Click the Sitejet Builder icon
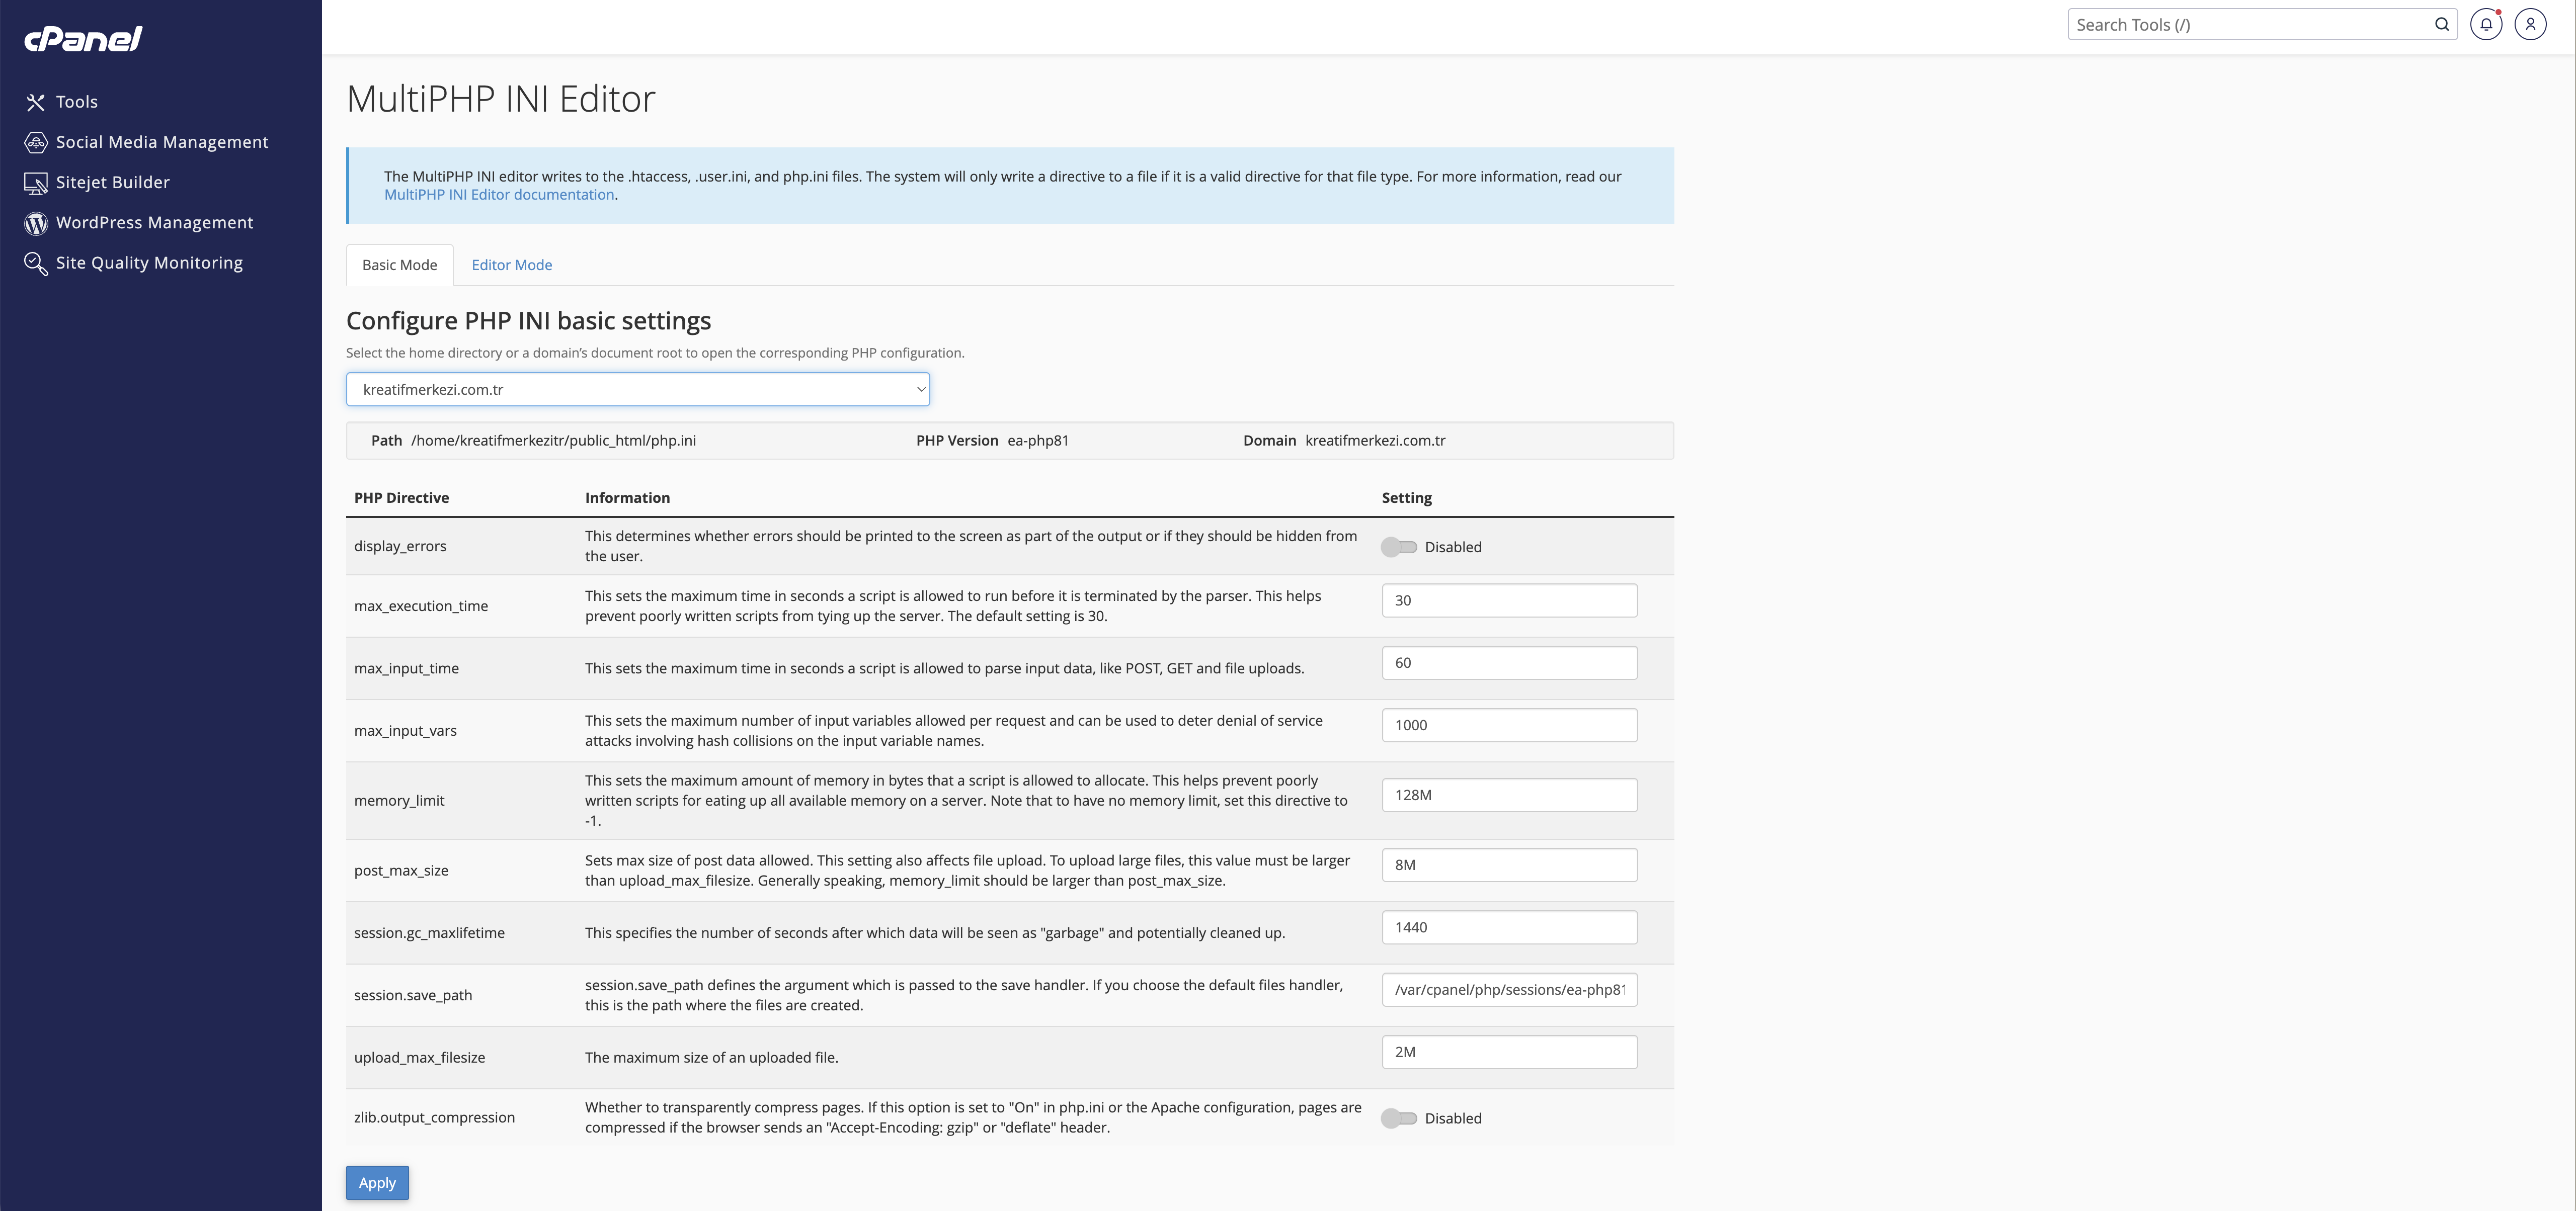The width and height of the screenshot is (2576, 1211). [36, 183]
